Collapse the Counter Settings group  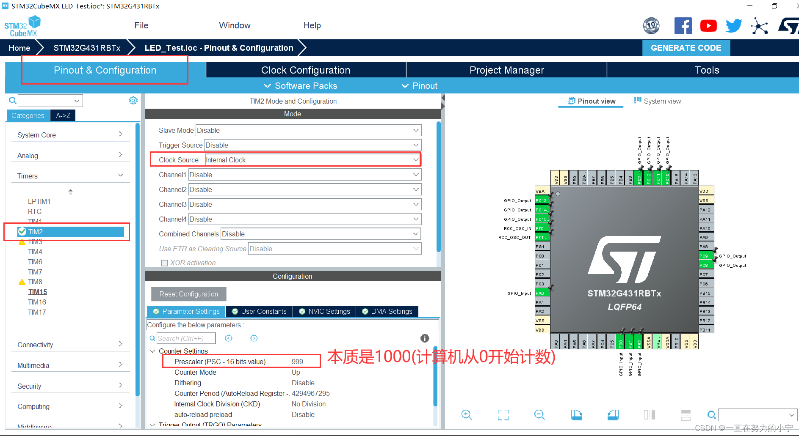click(x=152, y=351)
